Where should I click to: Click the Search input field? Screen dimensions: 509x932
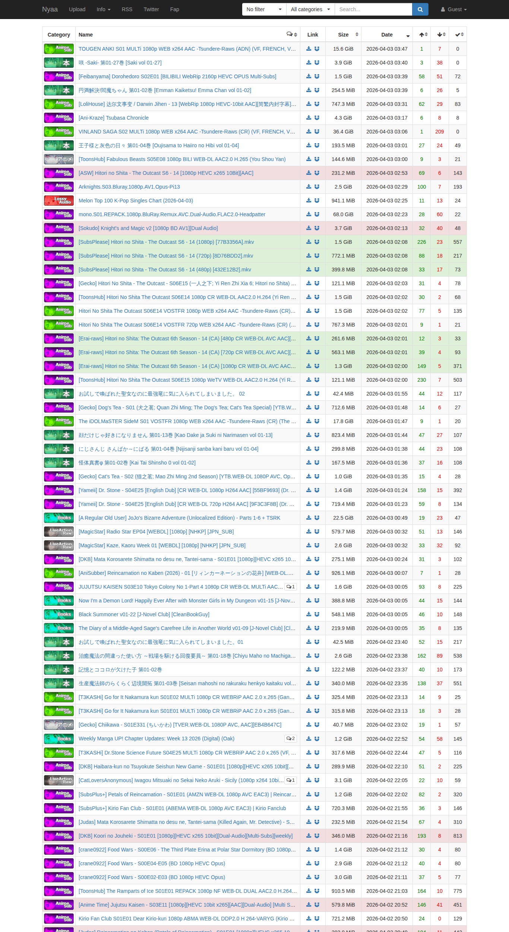pyautogui.click(x=373, y=9)
